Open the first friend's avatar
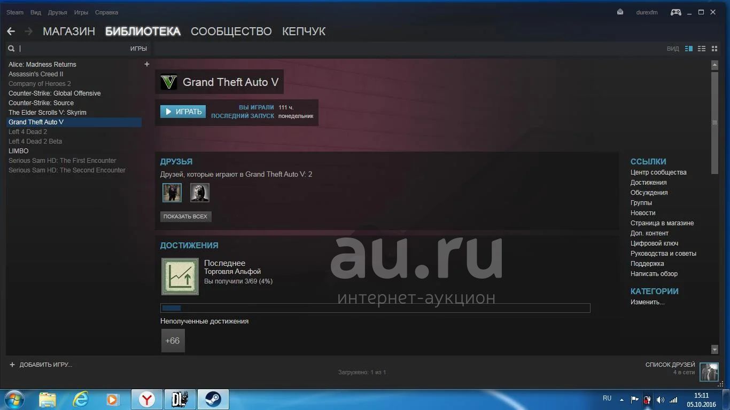 pyautogui.click(x=172, y=193)
